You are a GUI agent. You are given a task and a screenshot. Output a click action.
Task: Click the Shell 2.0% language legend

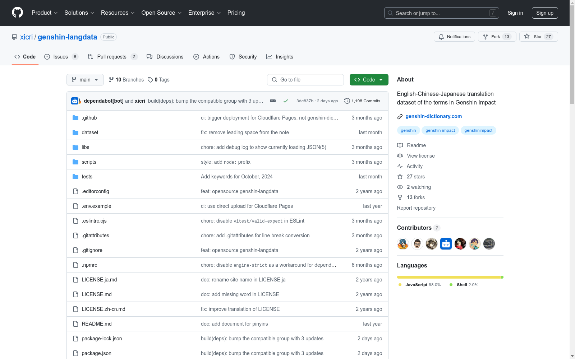(x=464, y=285)
